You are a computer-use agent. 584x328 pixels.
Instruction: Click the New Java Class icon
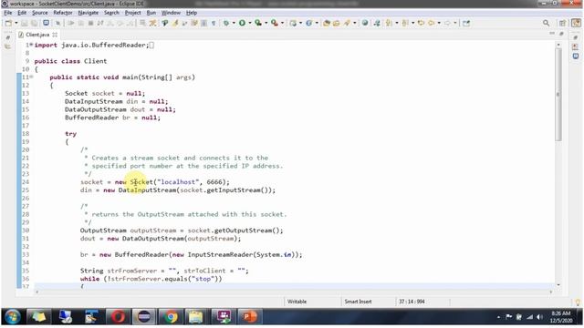(x=309, y=23)
